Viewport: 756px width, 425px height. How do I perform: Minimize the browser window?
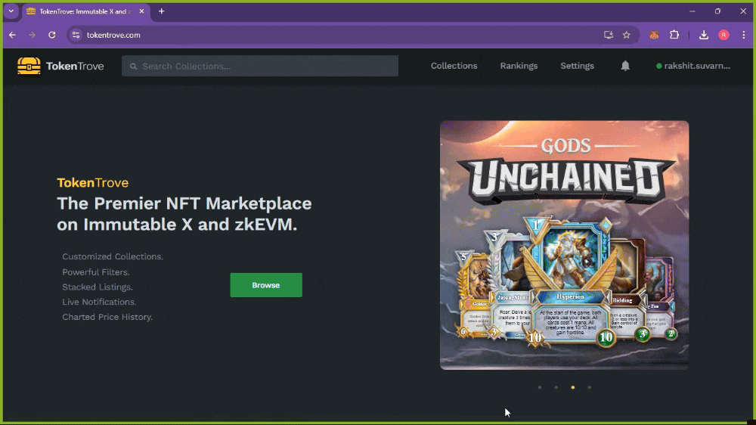692,11
